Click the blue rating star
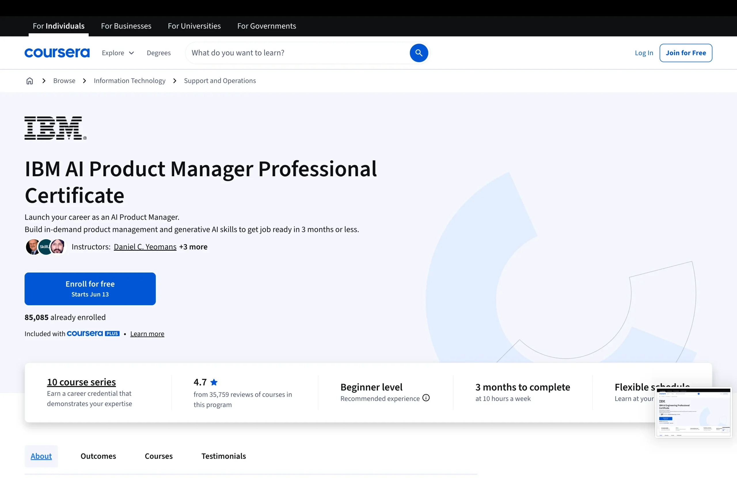The height and width of the screenshot is (478, 737). click(x=214, y=382)
